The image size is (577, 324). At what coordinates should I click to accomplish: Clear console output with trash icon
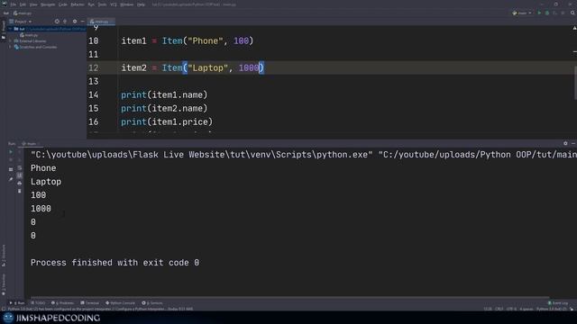pos(20,191)
